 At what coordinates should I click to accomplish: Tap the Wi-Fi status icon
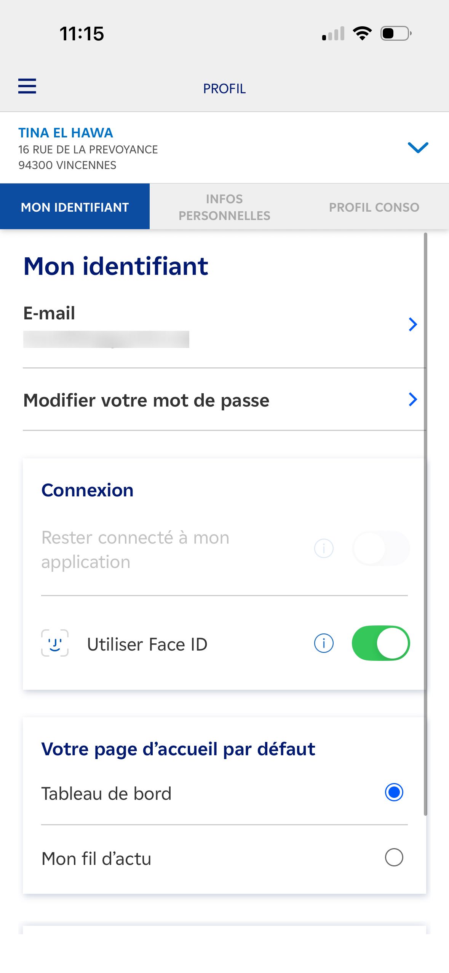[x=362, y=33]
